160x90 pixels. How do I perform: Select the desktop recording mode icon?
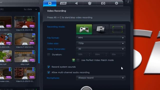[101, 29]
